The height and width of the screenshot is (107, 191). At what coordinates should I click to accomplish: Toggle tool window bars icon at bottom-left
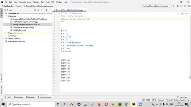[x=1, y=100]
